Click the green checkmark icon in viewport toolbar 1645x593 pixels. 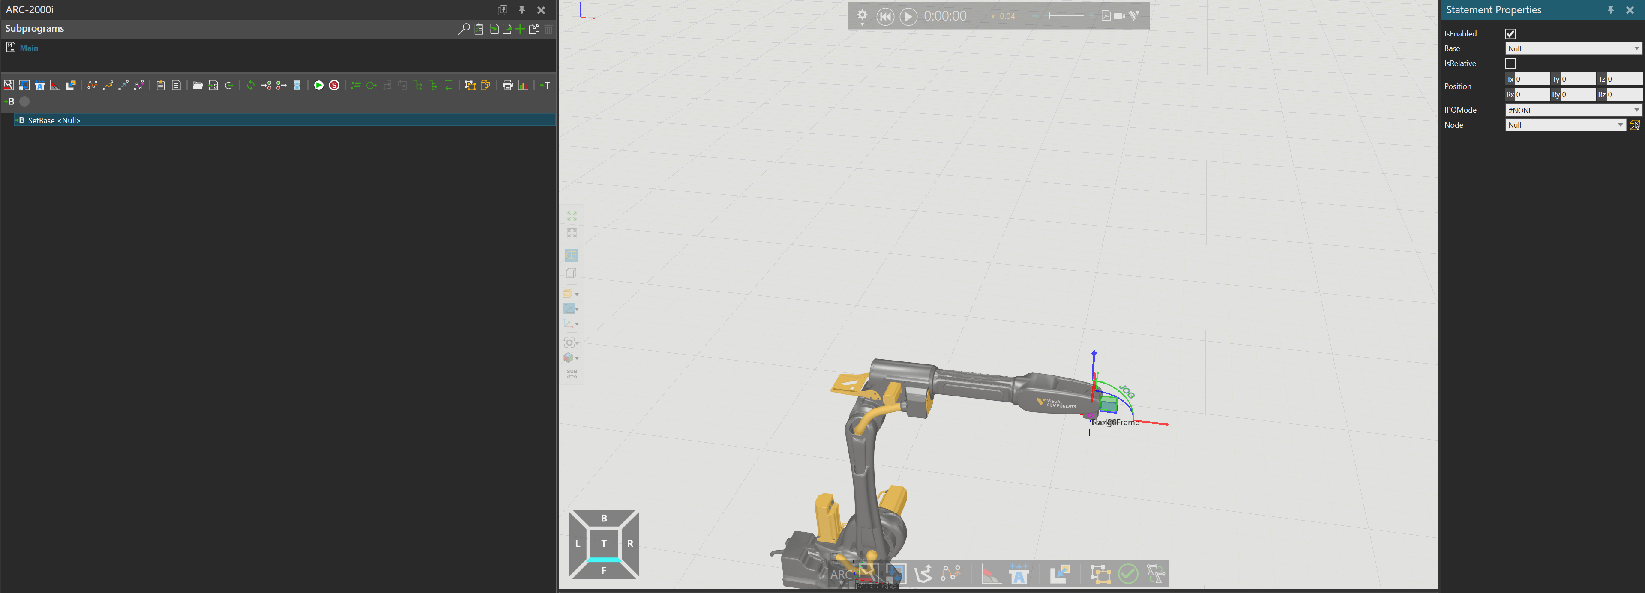[x=1128, y=574]
